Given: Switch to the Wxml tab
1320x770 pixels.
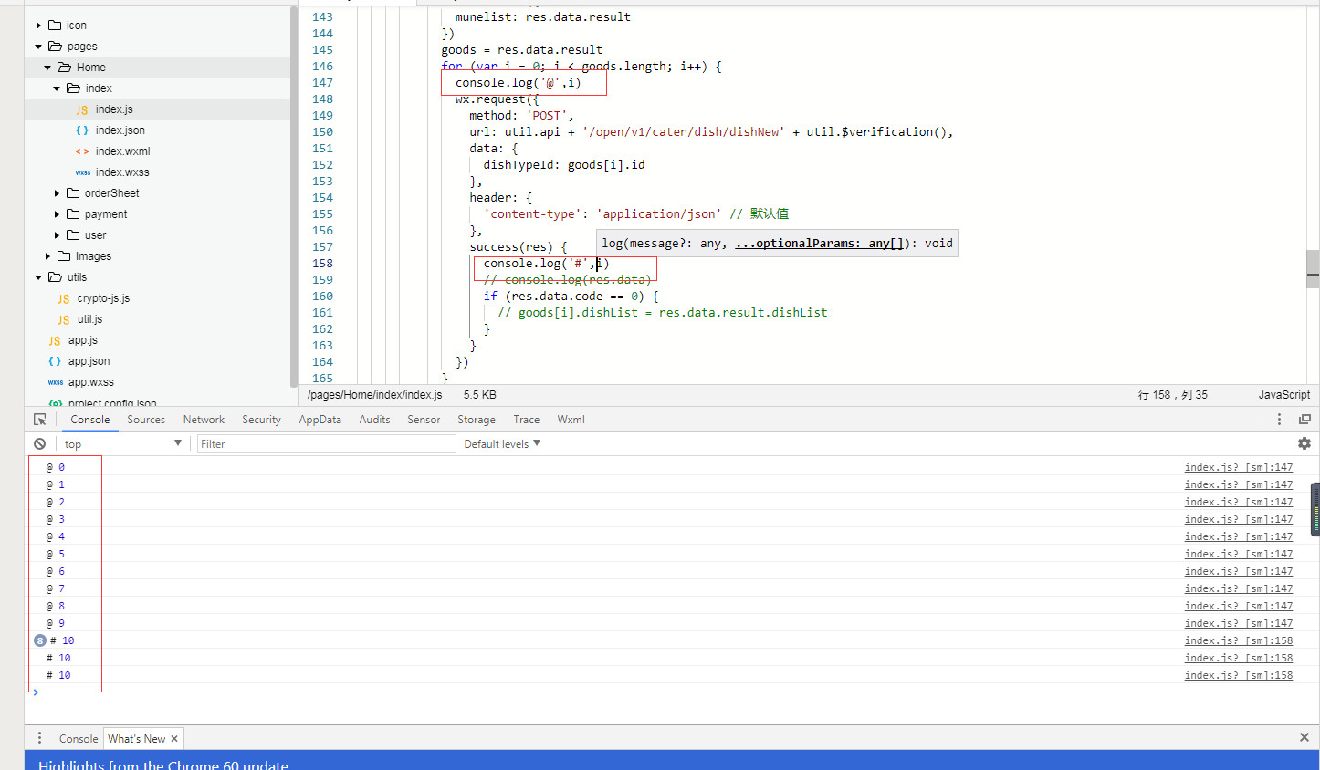Looking at the screenshot, I should click(x=571, y=420).
